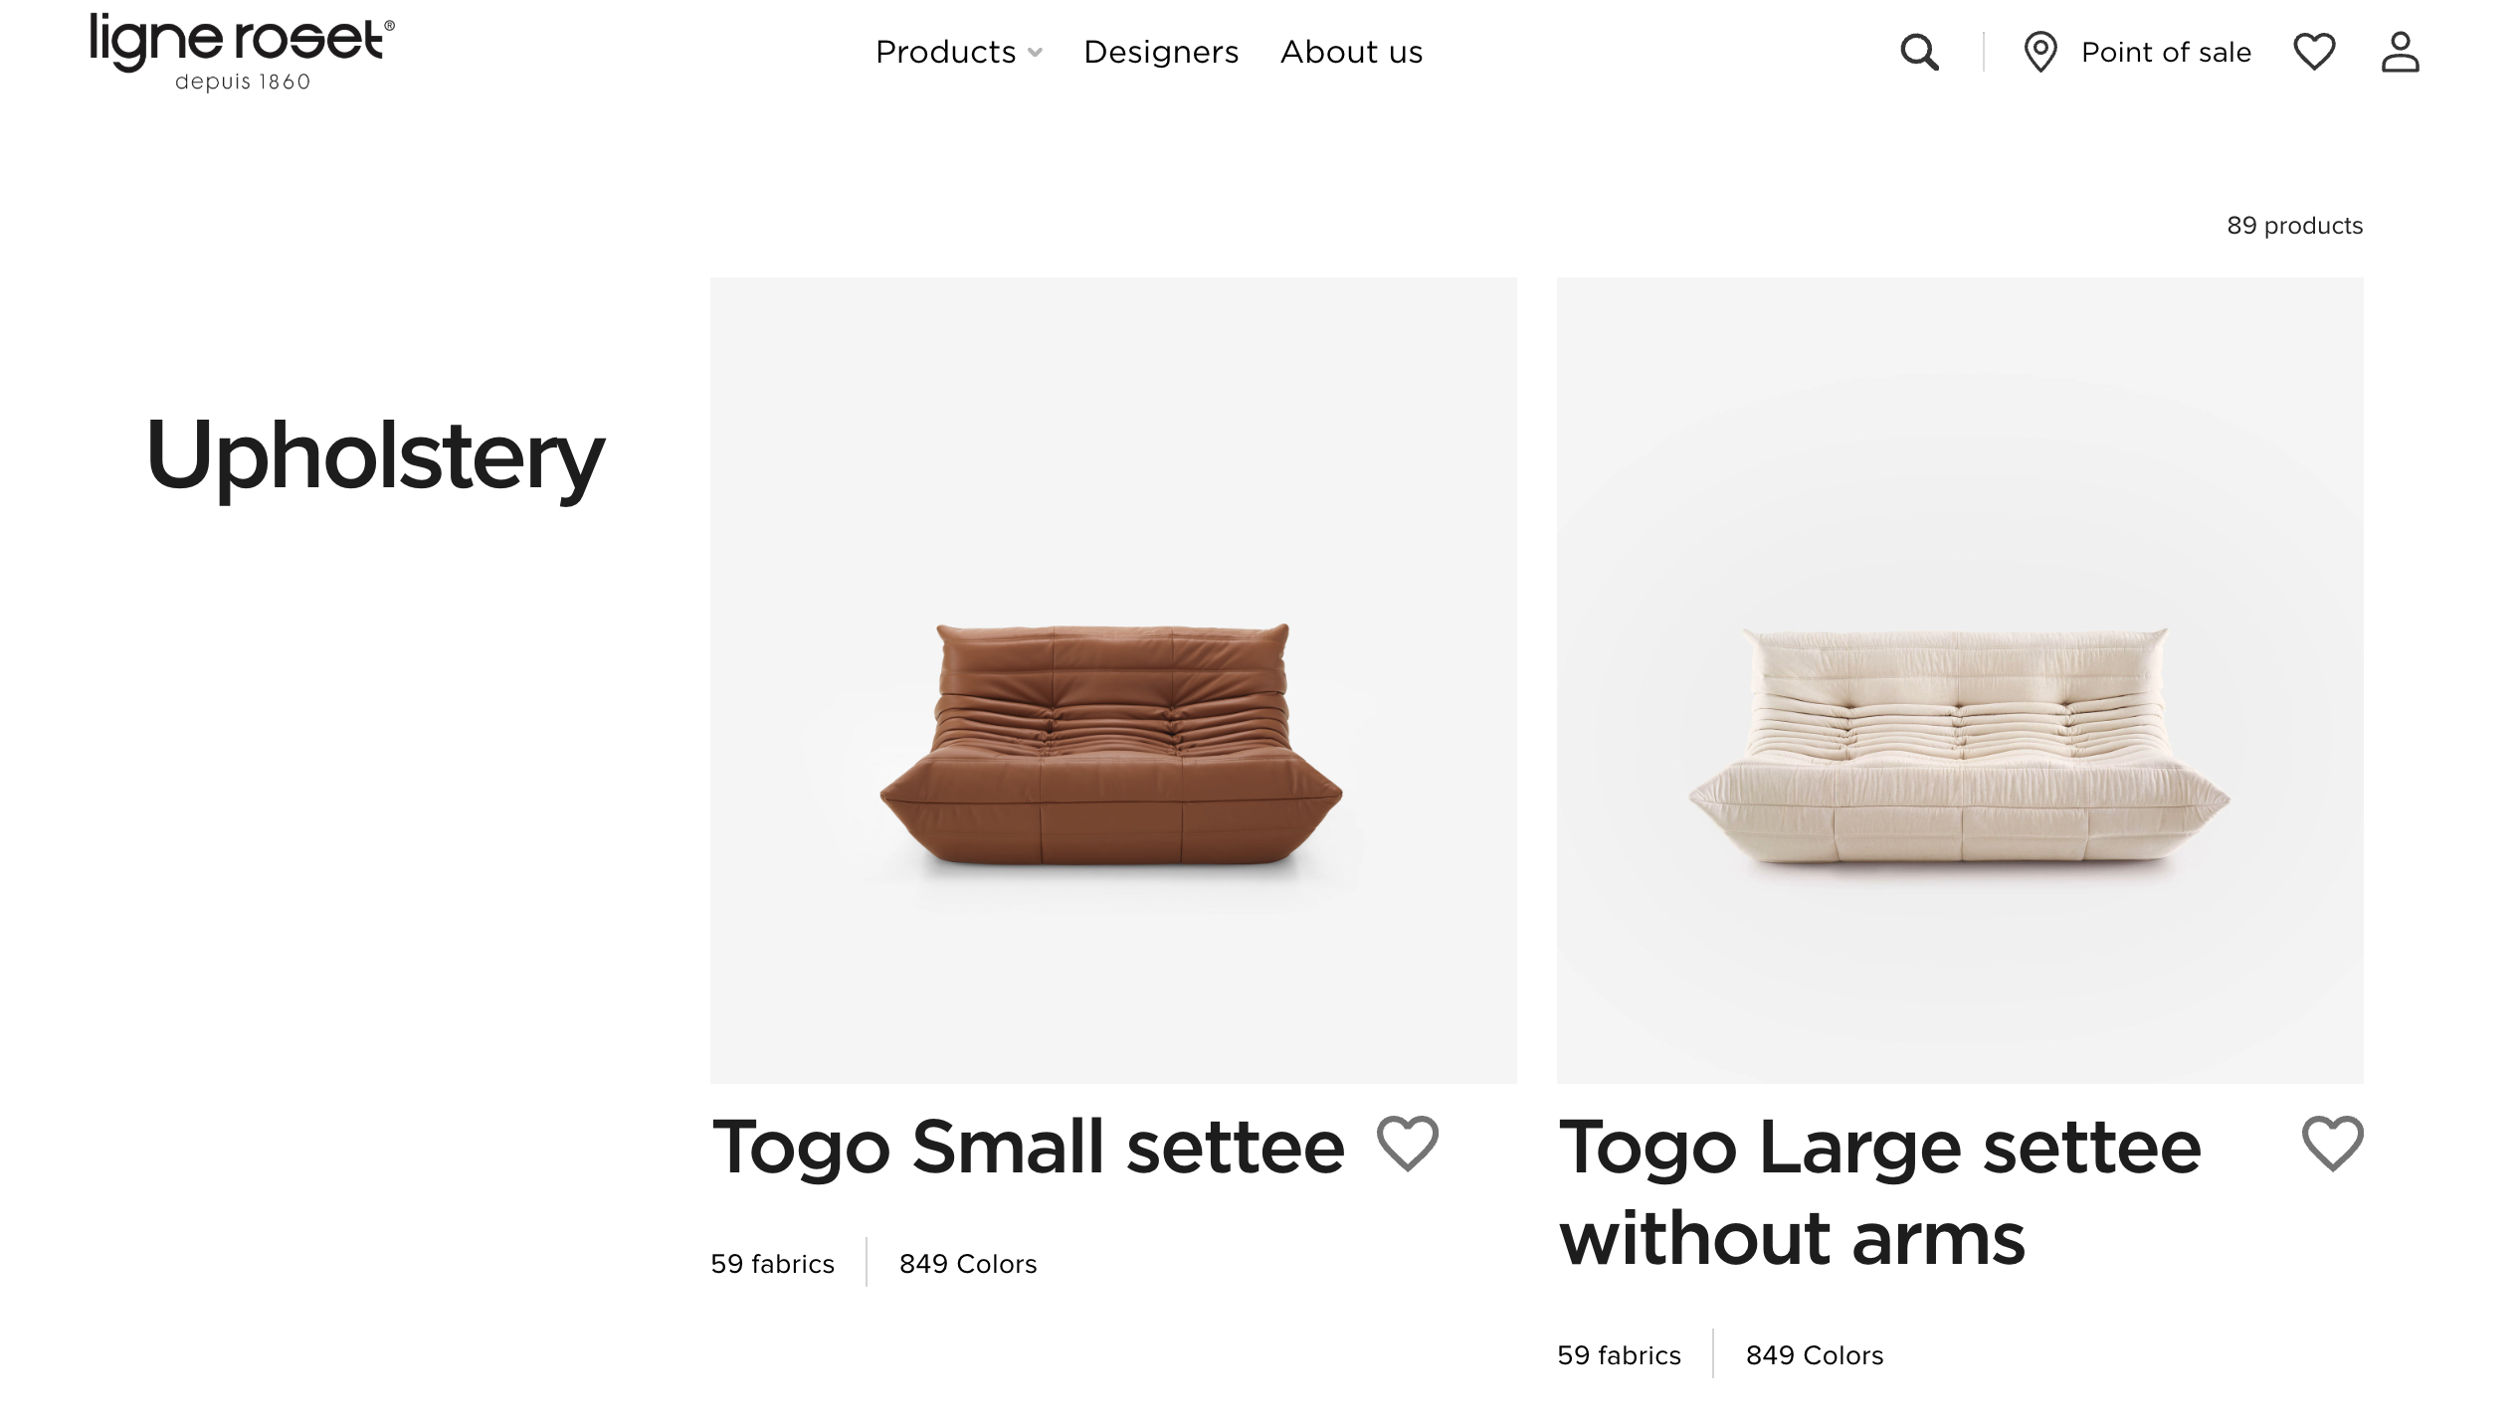Open the user account icon

click(x=2403, y=52)
